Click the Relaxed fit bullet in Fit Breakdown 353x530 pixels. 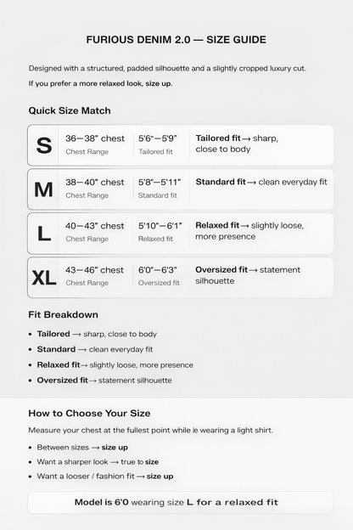pyautogui.click(x=115, y=365)
